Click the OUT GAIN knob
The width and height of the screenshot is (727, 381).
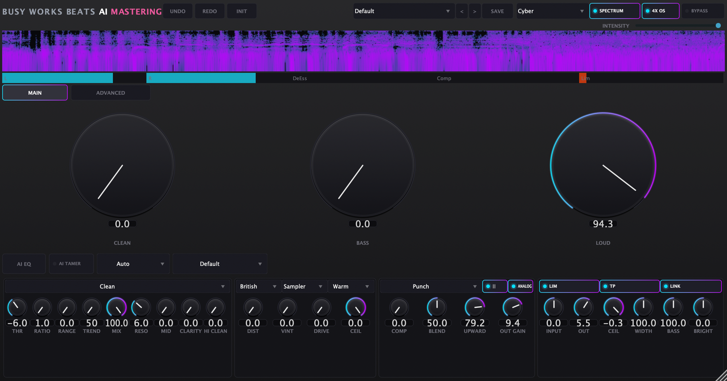tap(512, 307)
